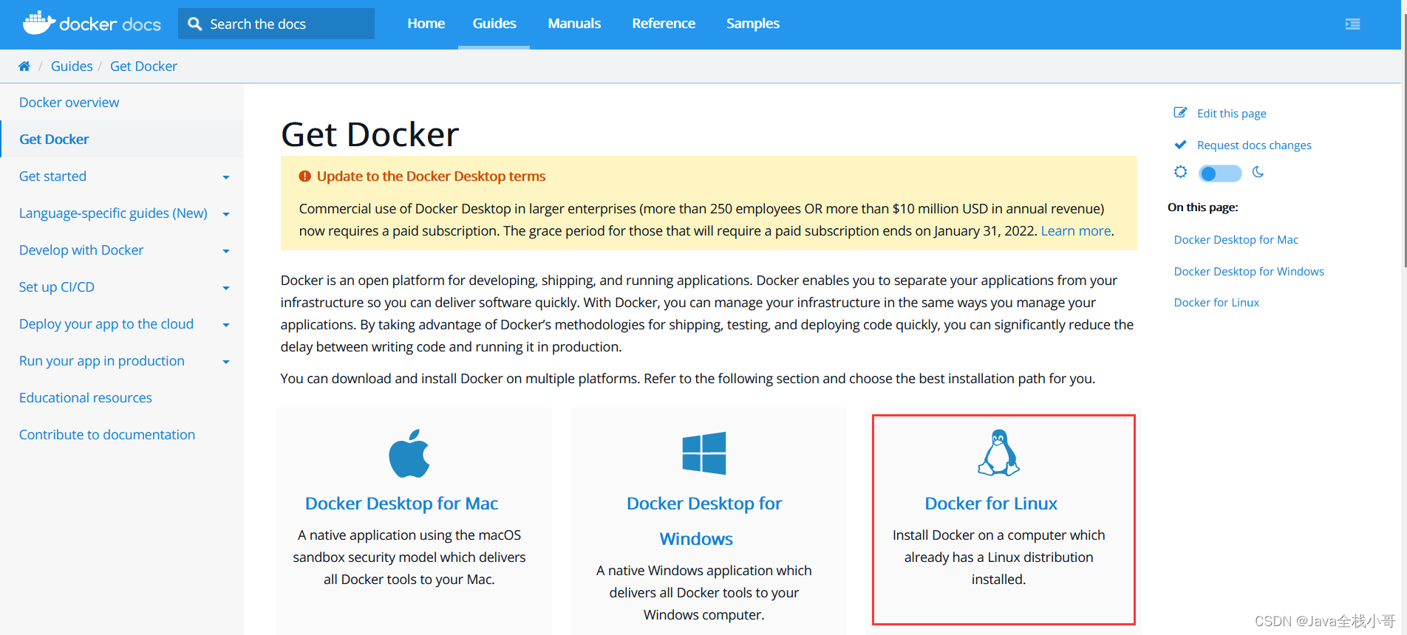The height and width of the screenshot is (635, 1407).
Task: Click the Linux penguin icon
Action: click(998, 453)
